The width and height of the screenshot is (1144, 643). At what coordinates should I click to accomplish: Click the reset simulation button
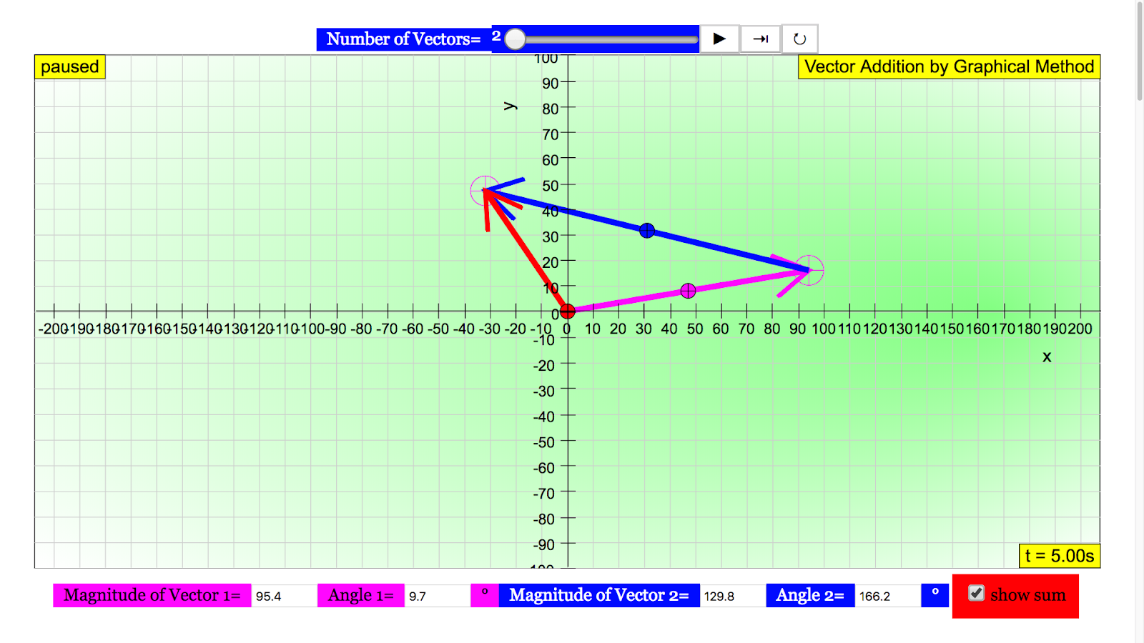click(799, 39)
